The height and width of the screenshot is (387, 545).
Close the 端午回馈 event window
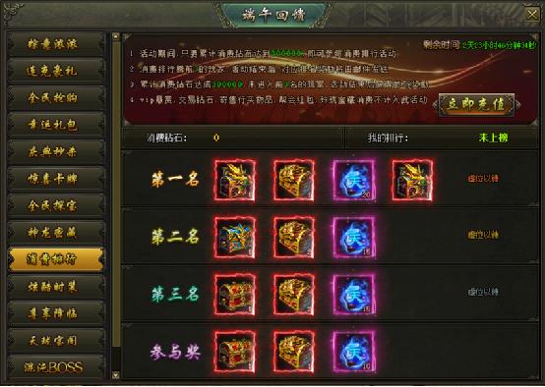coord(532,15)
